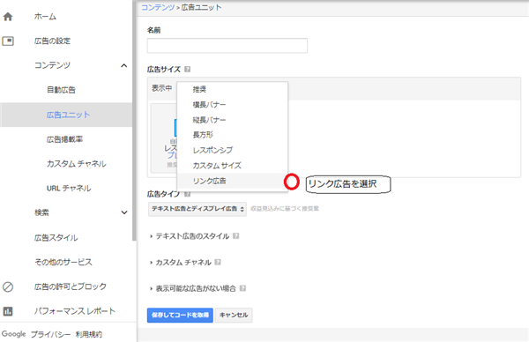This screenshot has height=342, width=529.
Task: Open 広告スタイル in the sidebar
Action: pyautogui.click(x=56, y=238)
